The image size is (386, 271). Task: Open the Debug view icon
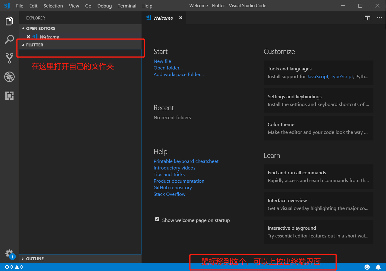click(x=9, y=77)
